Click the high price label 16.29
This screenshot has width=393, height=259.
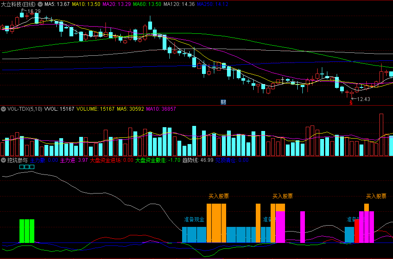[34, 11]
